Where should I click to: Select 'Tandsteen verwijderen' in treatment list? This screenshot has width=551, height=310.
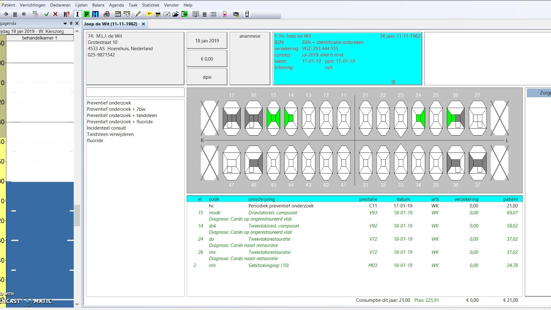point(110,134)
